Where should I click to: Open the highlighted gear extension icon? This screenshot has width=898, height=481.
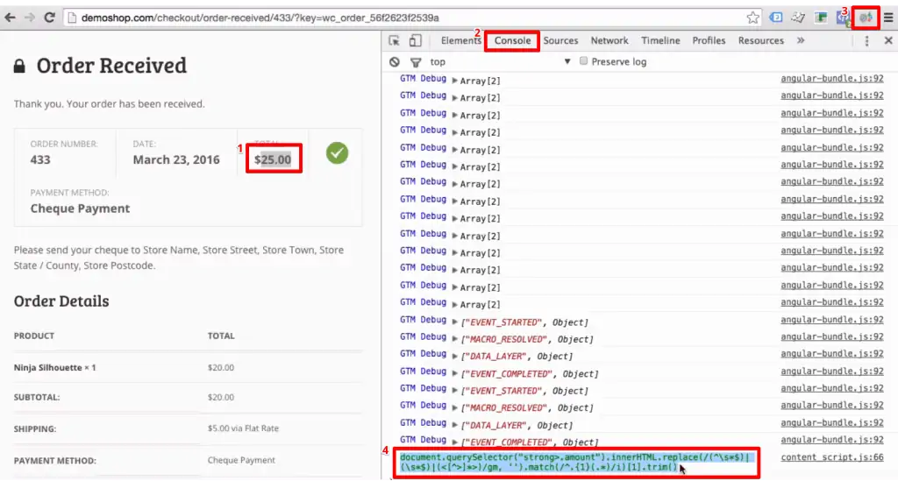pos(866,18)
